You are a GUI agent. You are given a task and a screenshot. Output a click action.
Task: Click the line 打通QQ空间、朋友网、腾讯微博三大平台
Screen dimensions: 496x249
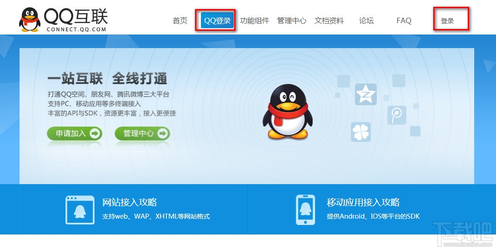point(109,94)
